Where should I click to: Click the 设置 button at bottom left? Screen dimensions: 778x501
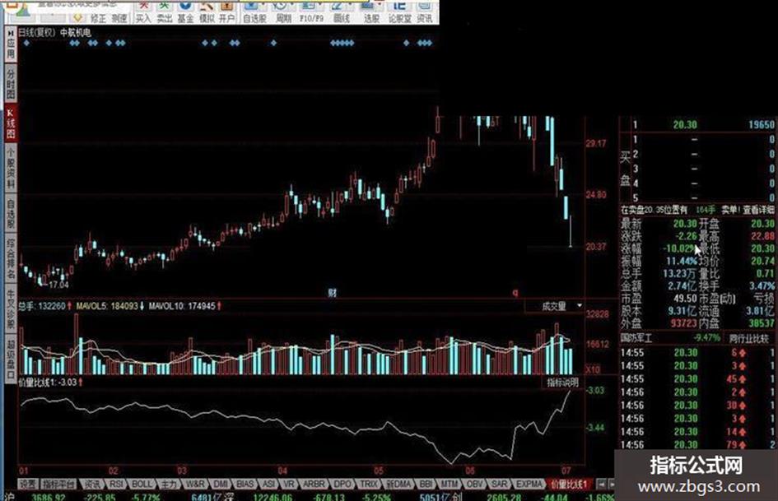coord(28,484)
